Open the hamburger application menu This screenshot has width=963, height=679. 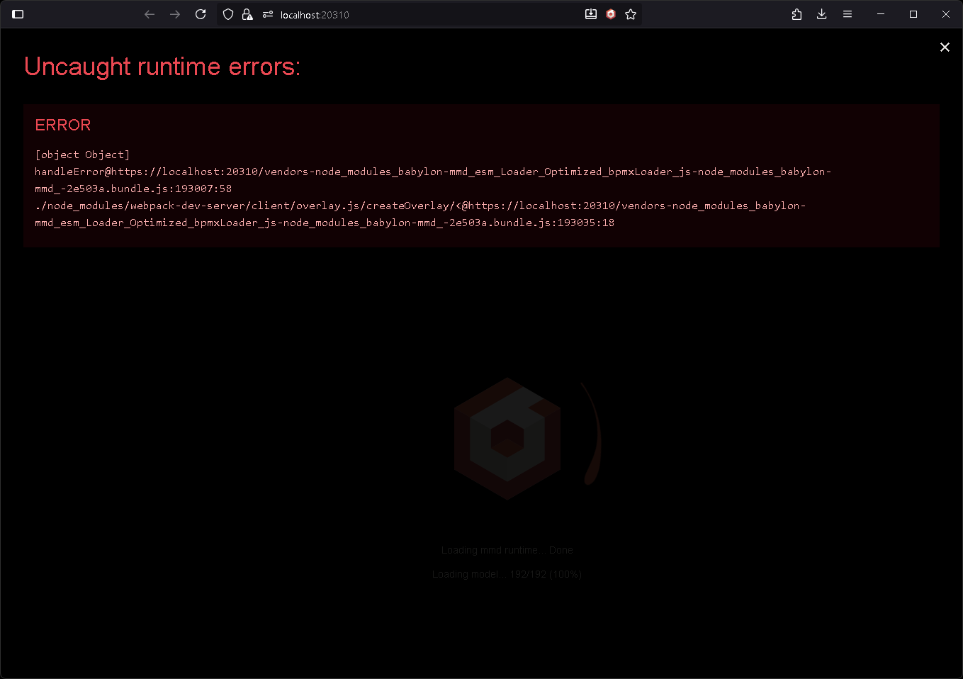[847, 14]
